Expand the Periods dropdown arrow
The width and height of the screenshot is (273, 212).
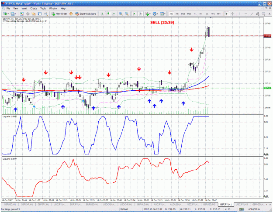pyautogui.click(x=157, y=14)
